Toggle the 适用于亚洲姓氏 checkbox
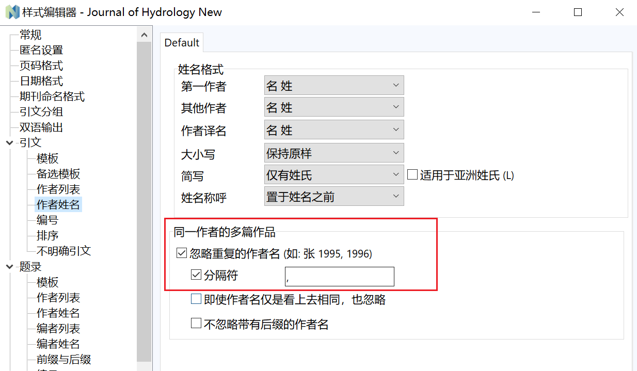 (x=412, y=175)
